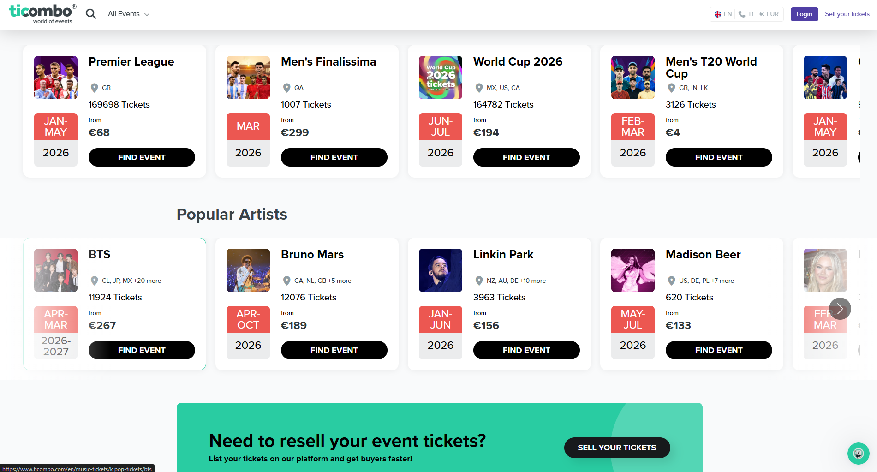
Task: Click Find Event for World Cup 2026
Action: (526, 157)
